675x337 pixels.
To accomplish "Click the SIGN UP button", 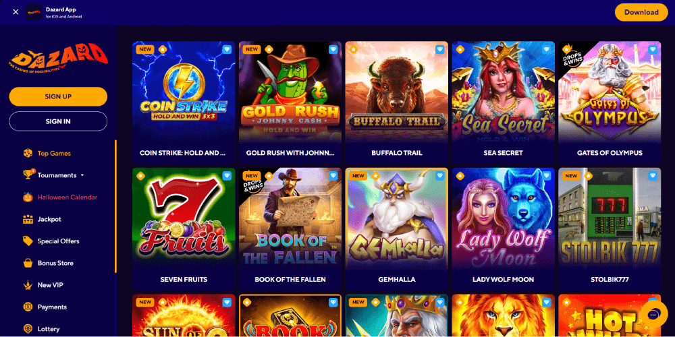I will click(x=58, y=96).
